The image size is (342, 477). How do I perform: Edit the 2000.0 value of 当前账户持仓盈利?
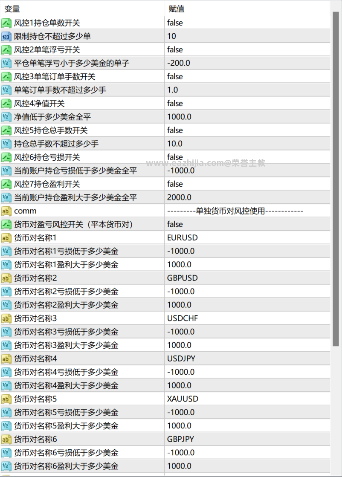179,197
